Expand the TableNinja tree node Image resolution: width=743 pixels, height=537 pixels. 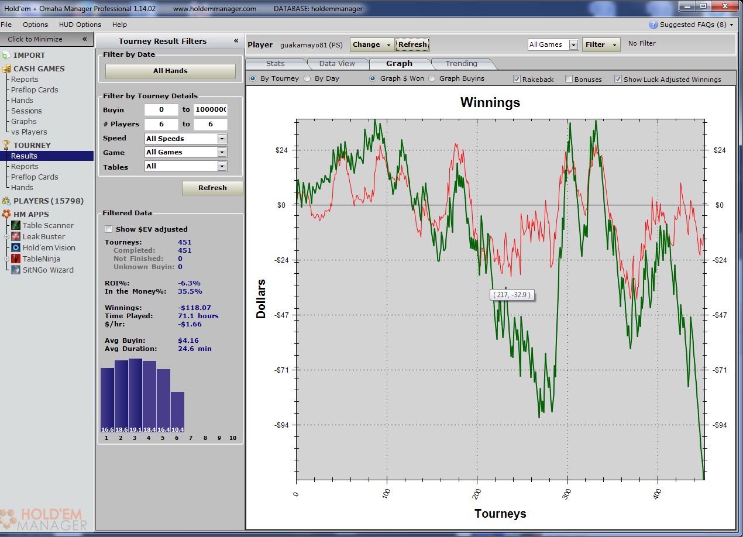coord(7,259)
